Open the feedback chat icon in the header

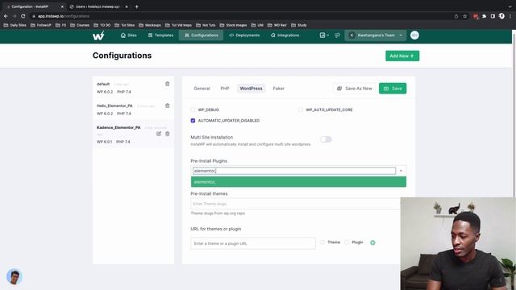tap(337, 35)
